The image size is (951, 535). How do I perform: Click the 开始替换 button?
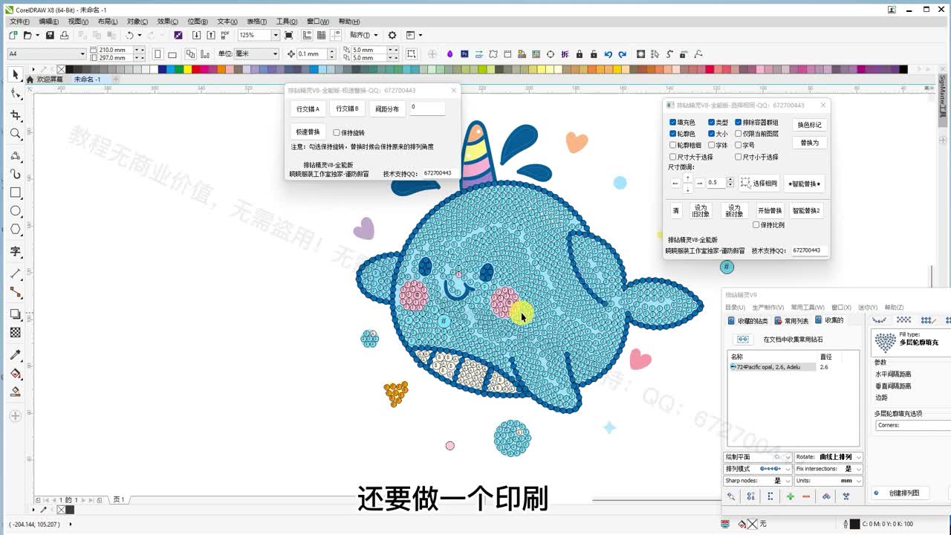click(x=770, y=211)
